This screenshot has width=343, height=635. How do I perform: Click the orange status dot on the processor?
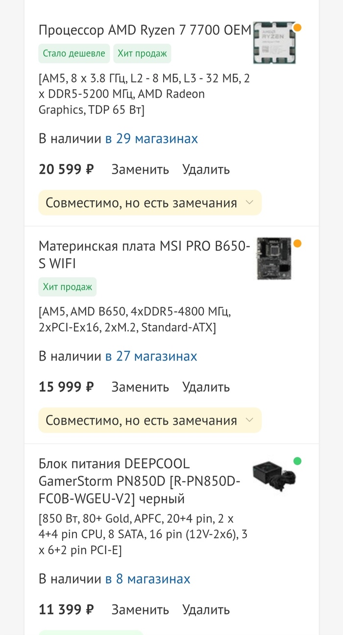tap(297, 27)
